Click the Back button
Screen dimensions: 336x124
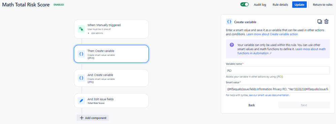(x=251, y=105)
